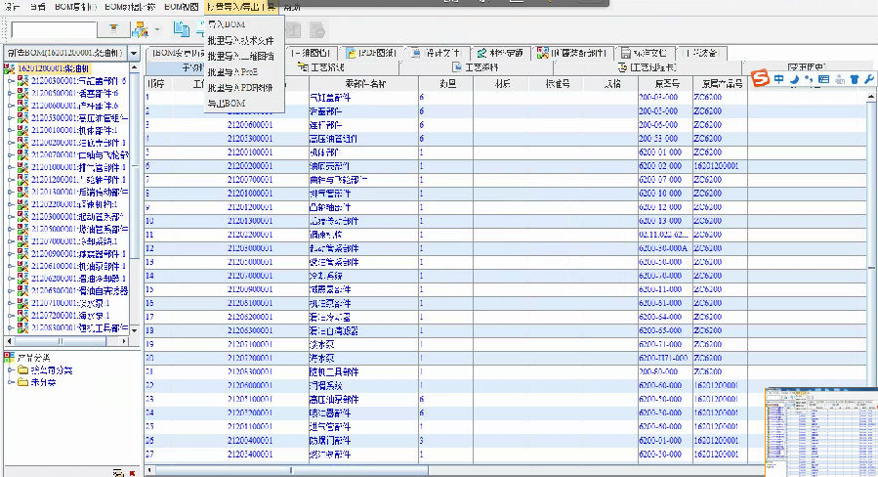
Task: Open the BOM复制 menu in menu bar
Action: pos(74,7)
